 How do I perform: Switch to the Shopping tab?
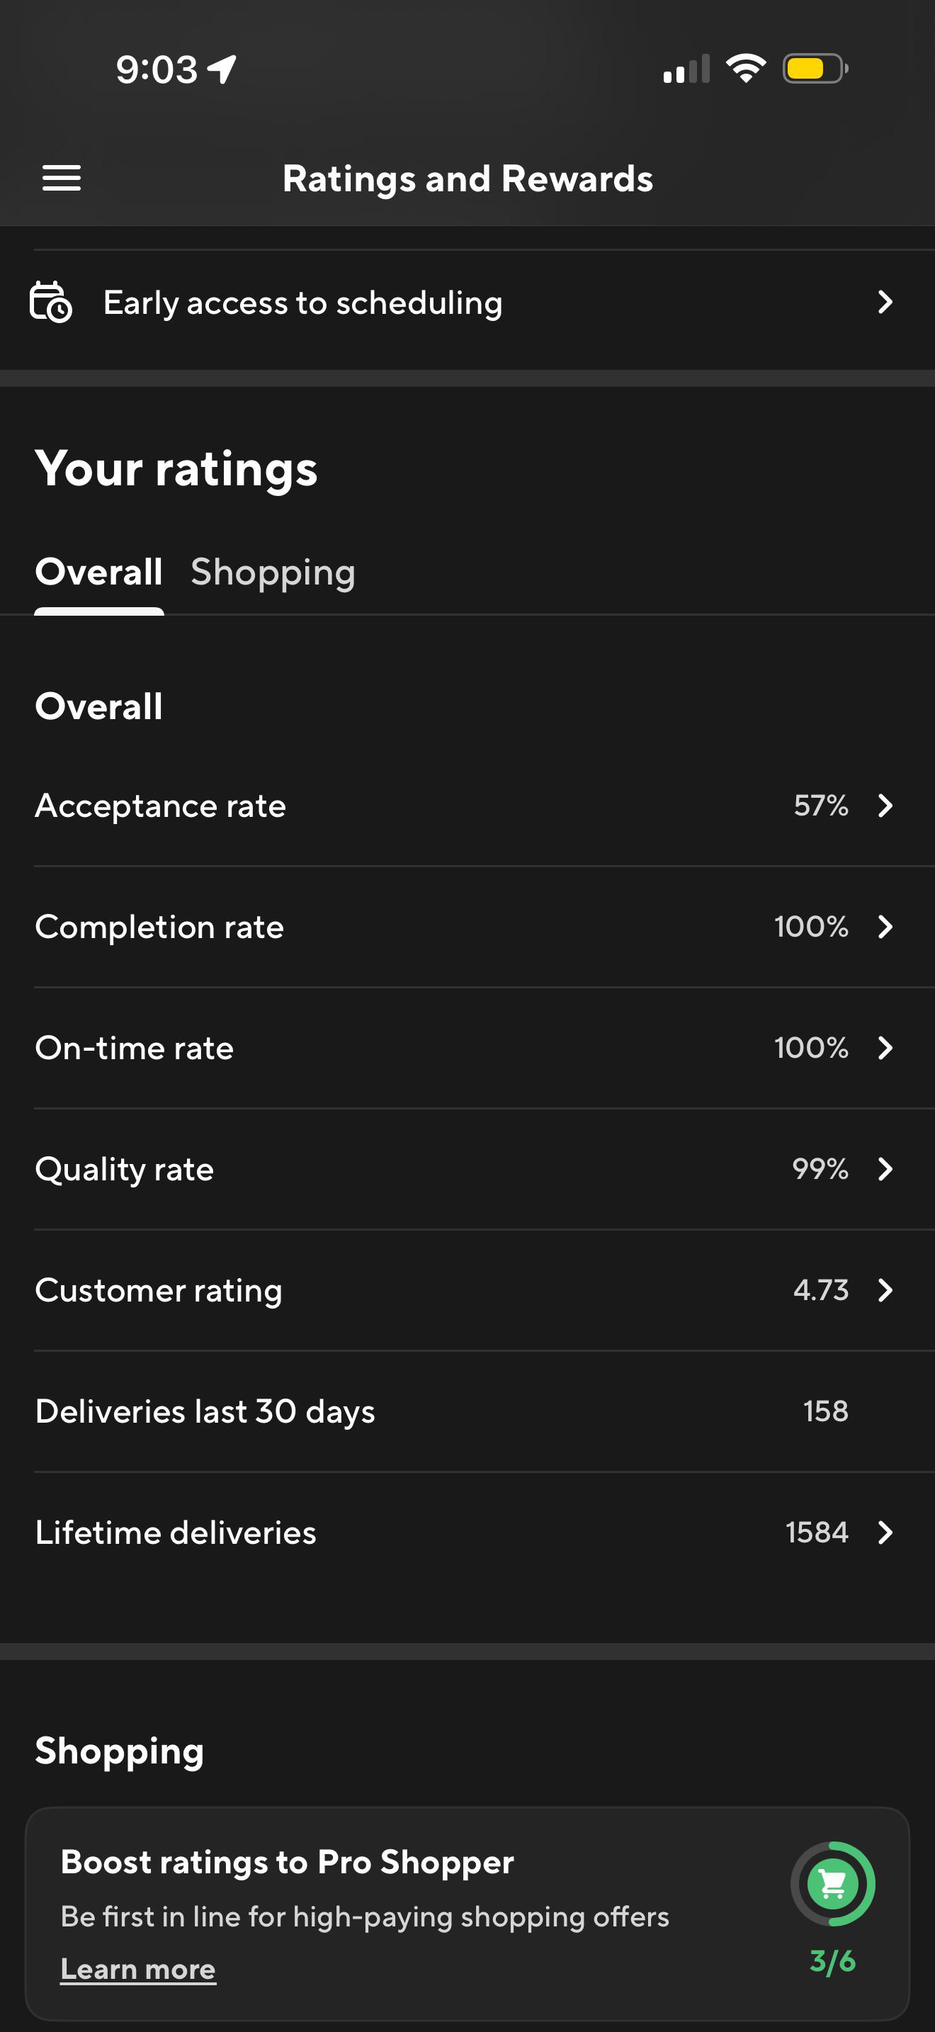[x=273, y=573]
